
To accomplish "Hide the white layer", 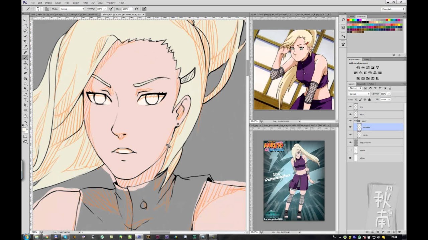I will [x=350, y=158].
